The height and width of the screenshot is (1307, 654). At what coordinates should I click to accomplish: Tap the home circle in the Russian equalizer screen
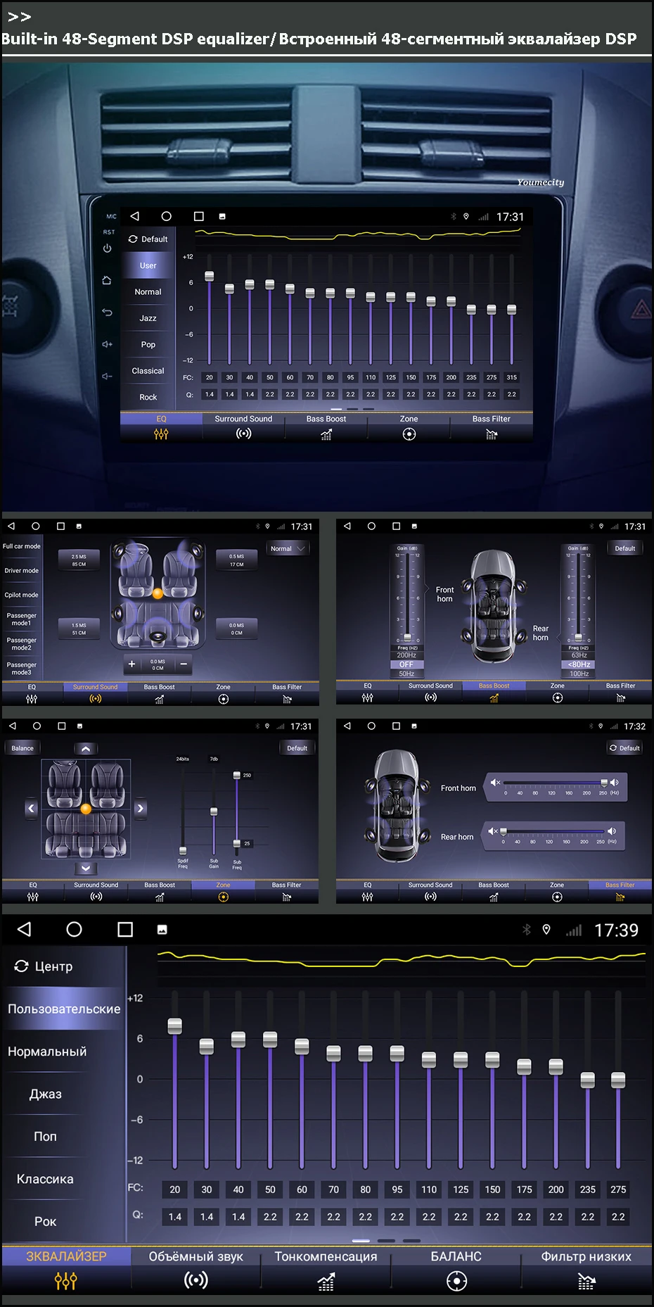coord(74,929)
